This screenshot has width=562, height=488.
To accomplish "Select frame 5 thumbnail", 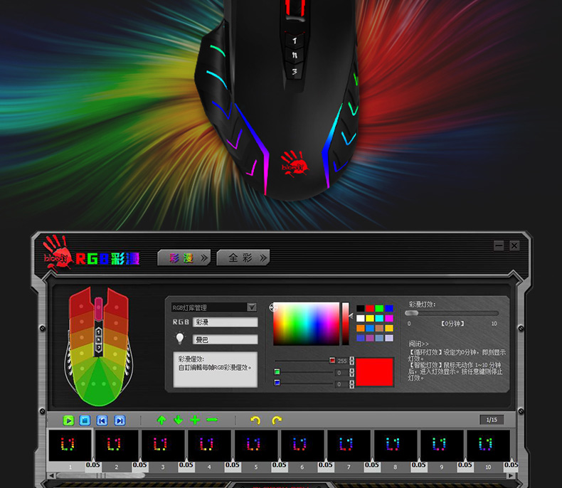I will tap(256, 445).
